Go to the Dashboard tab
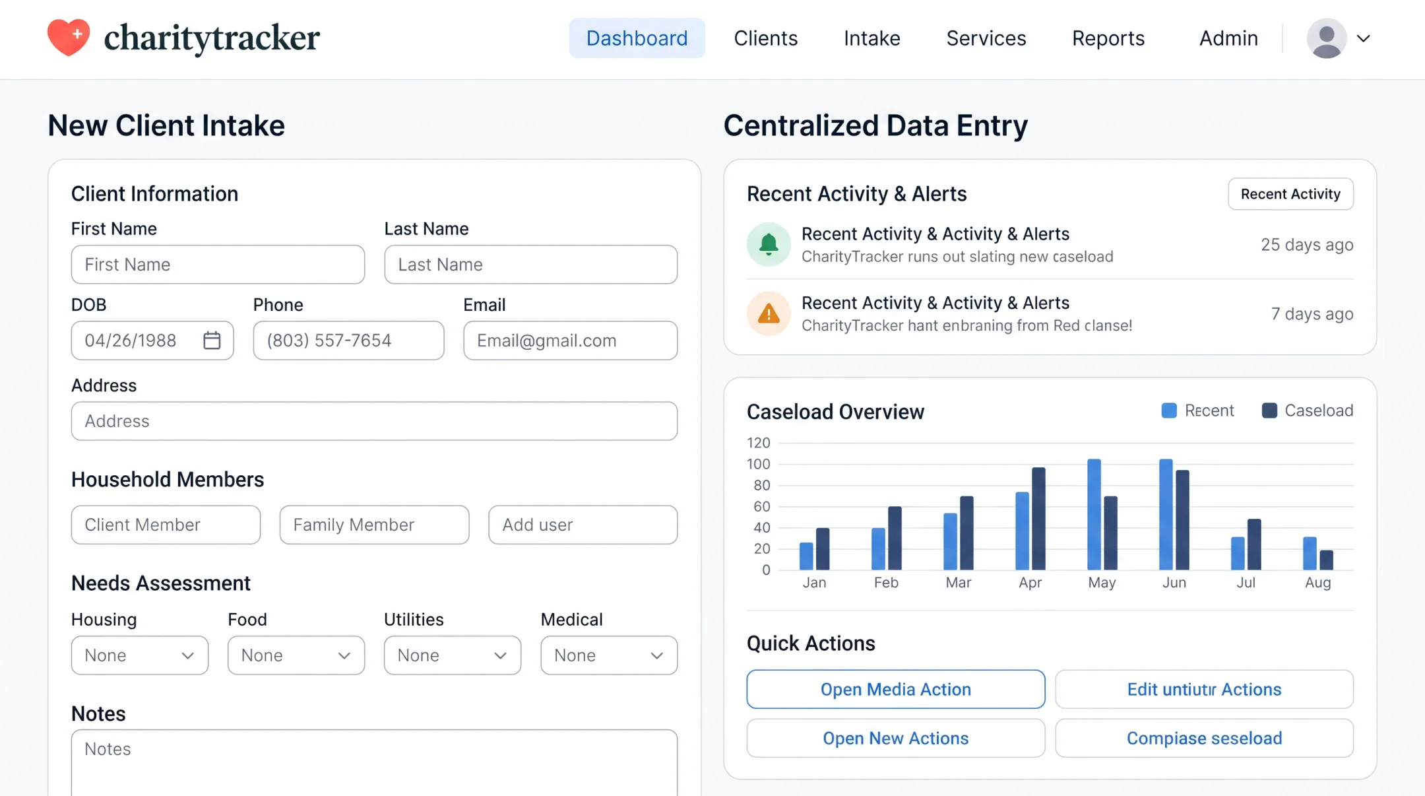This screenshot has width=1425, height=796. point(637,38)
